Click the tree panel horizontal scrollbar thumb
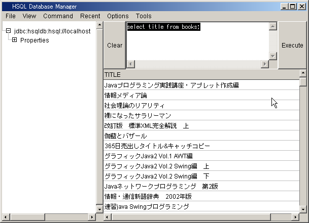Screen dimensions: 309x223 click(x=28, y=217)
